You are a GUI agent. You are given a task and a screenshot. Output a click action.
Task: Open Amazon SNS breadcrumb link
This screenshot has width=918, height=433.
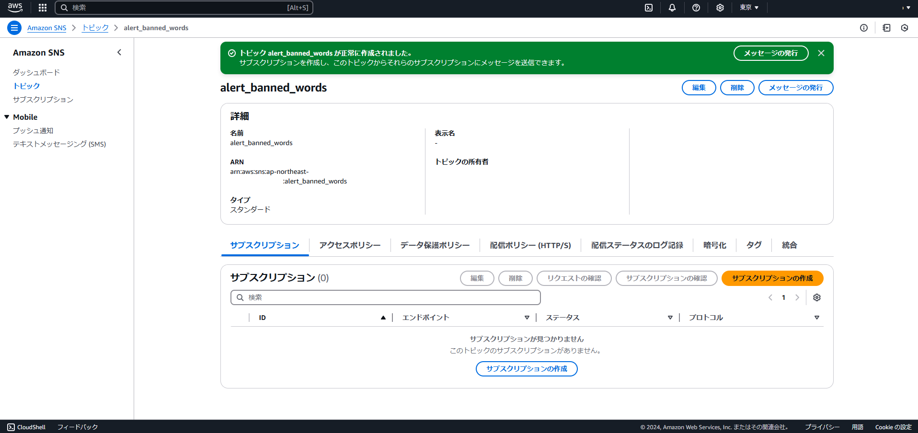point(47,28)
